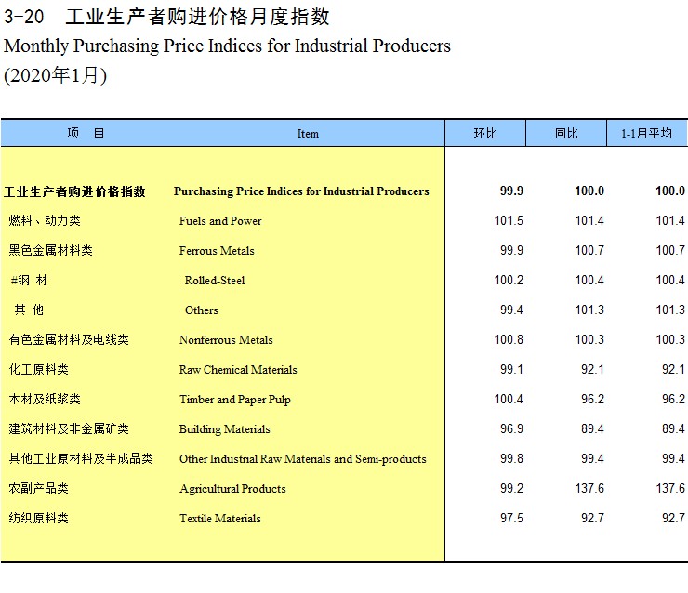Viewport: 688px width, 593px height.
Task: Click the 其他工业原材料及半成品类 cell
Action: pos(81,459)
